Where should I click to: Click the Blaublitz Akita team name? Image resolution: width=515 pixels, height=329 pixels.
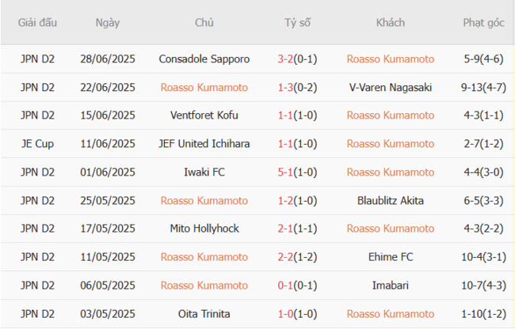point(391,201)
